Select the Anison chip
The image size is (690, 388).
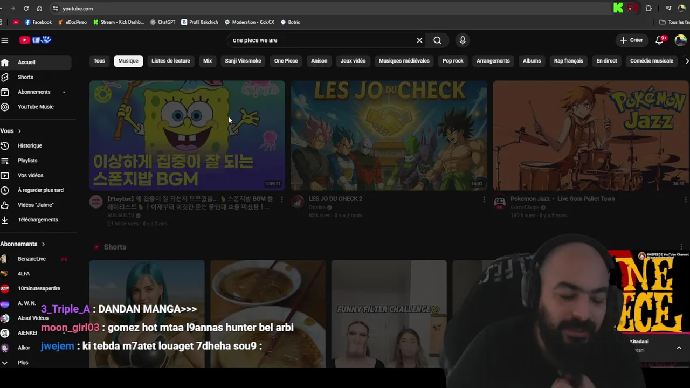pos(319,61)
